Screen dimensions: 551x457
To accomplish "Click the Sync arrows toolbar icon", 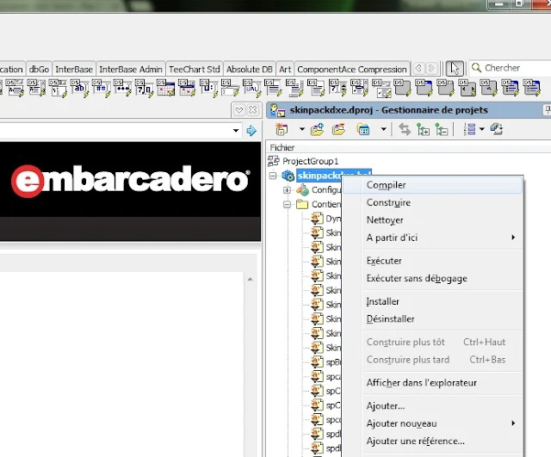I will pyautogui.click(x=405, y=130).
